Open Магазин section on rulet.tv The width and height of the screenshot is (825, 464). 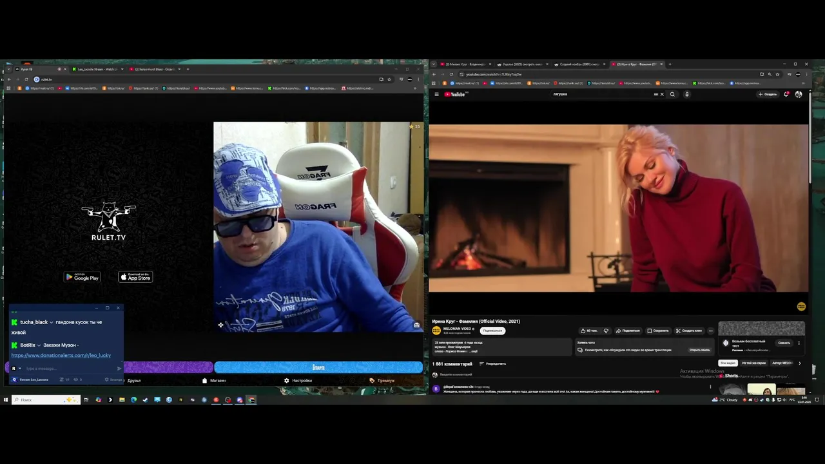coord(214,380)
